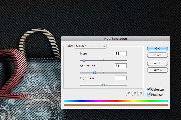Viewport: 181px width, 120px height.
Task: Toggle the Colorize checkbox
Action: click(x=148, y=89)
